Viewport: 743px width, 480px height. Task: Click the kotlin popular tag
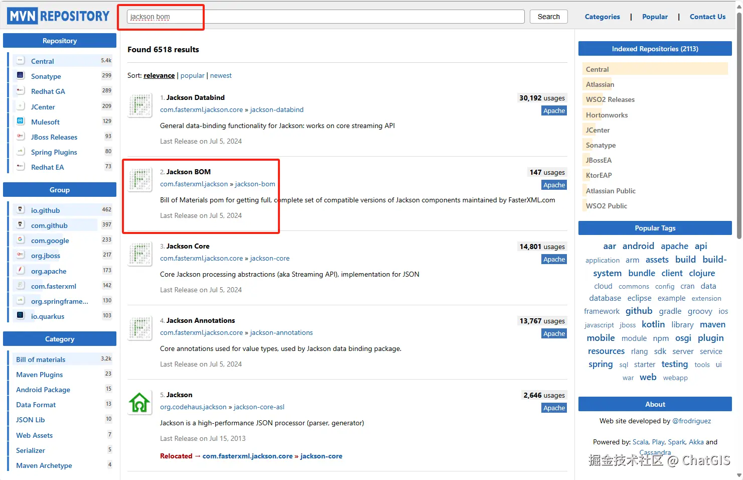point(653,324)
